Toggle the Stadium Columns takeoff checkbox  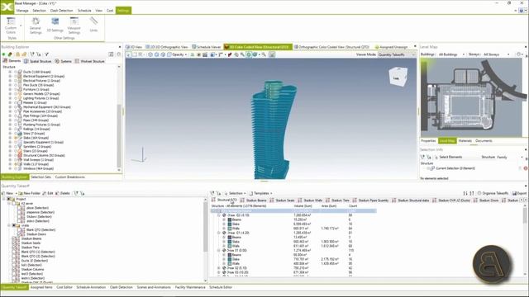(x=15, y=270)
